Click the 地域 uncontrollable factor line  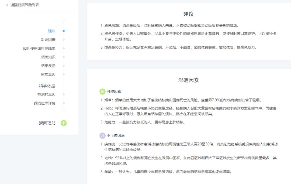click(x=188, y=161)
